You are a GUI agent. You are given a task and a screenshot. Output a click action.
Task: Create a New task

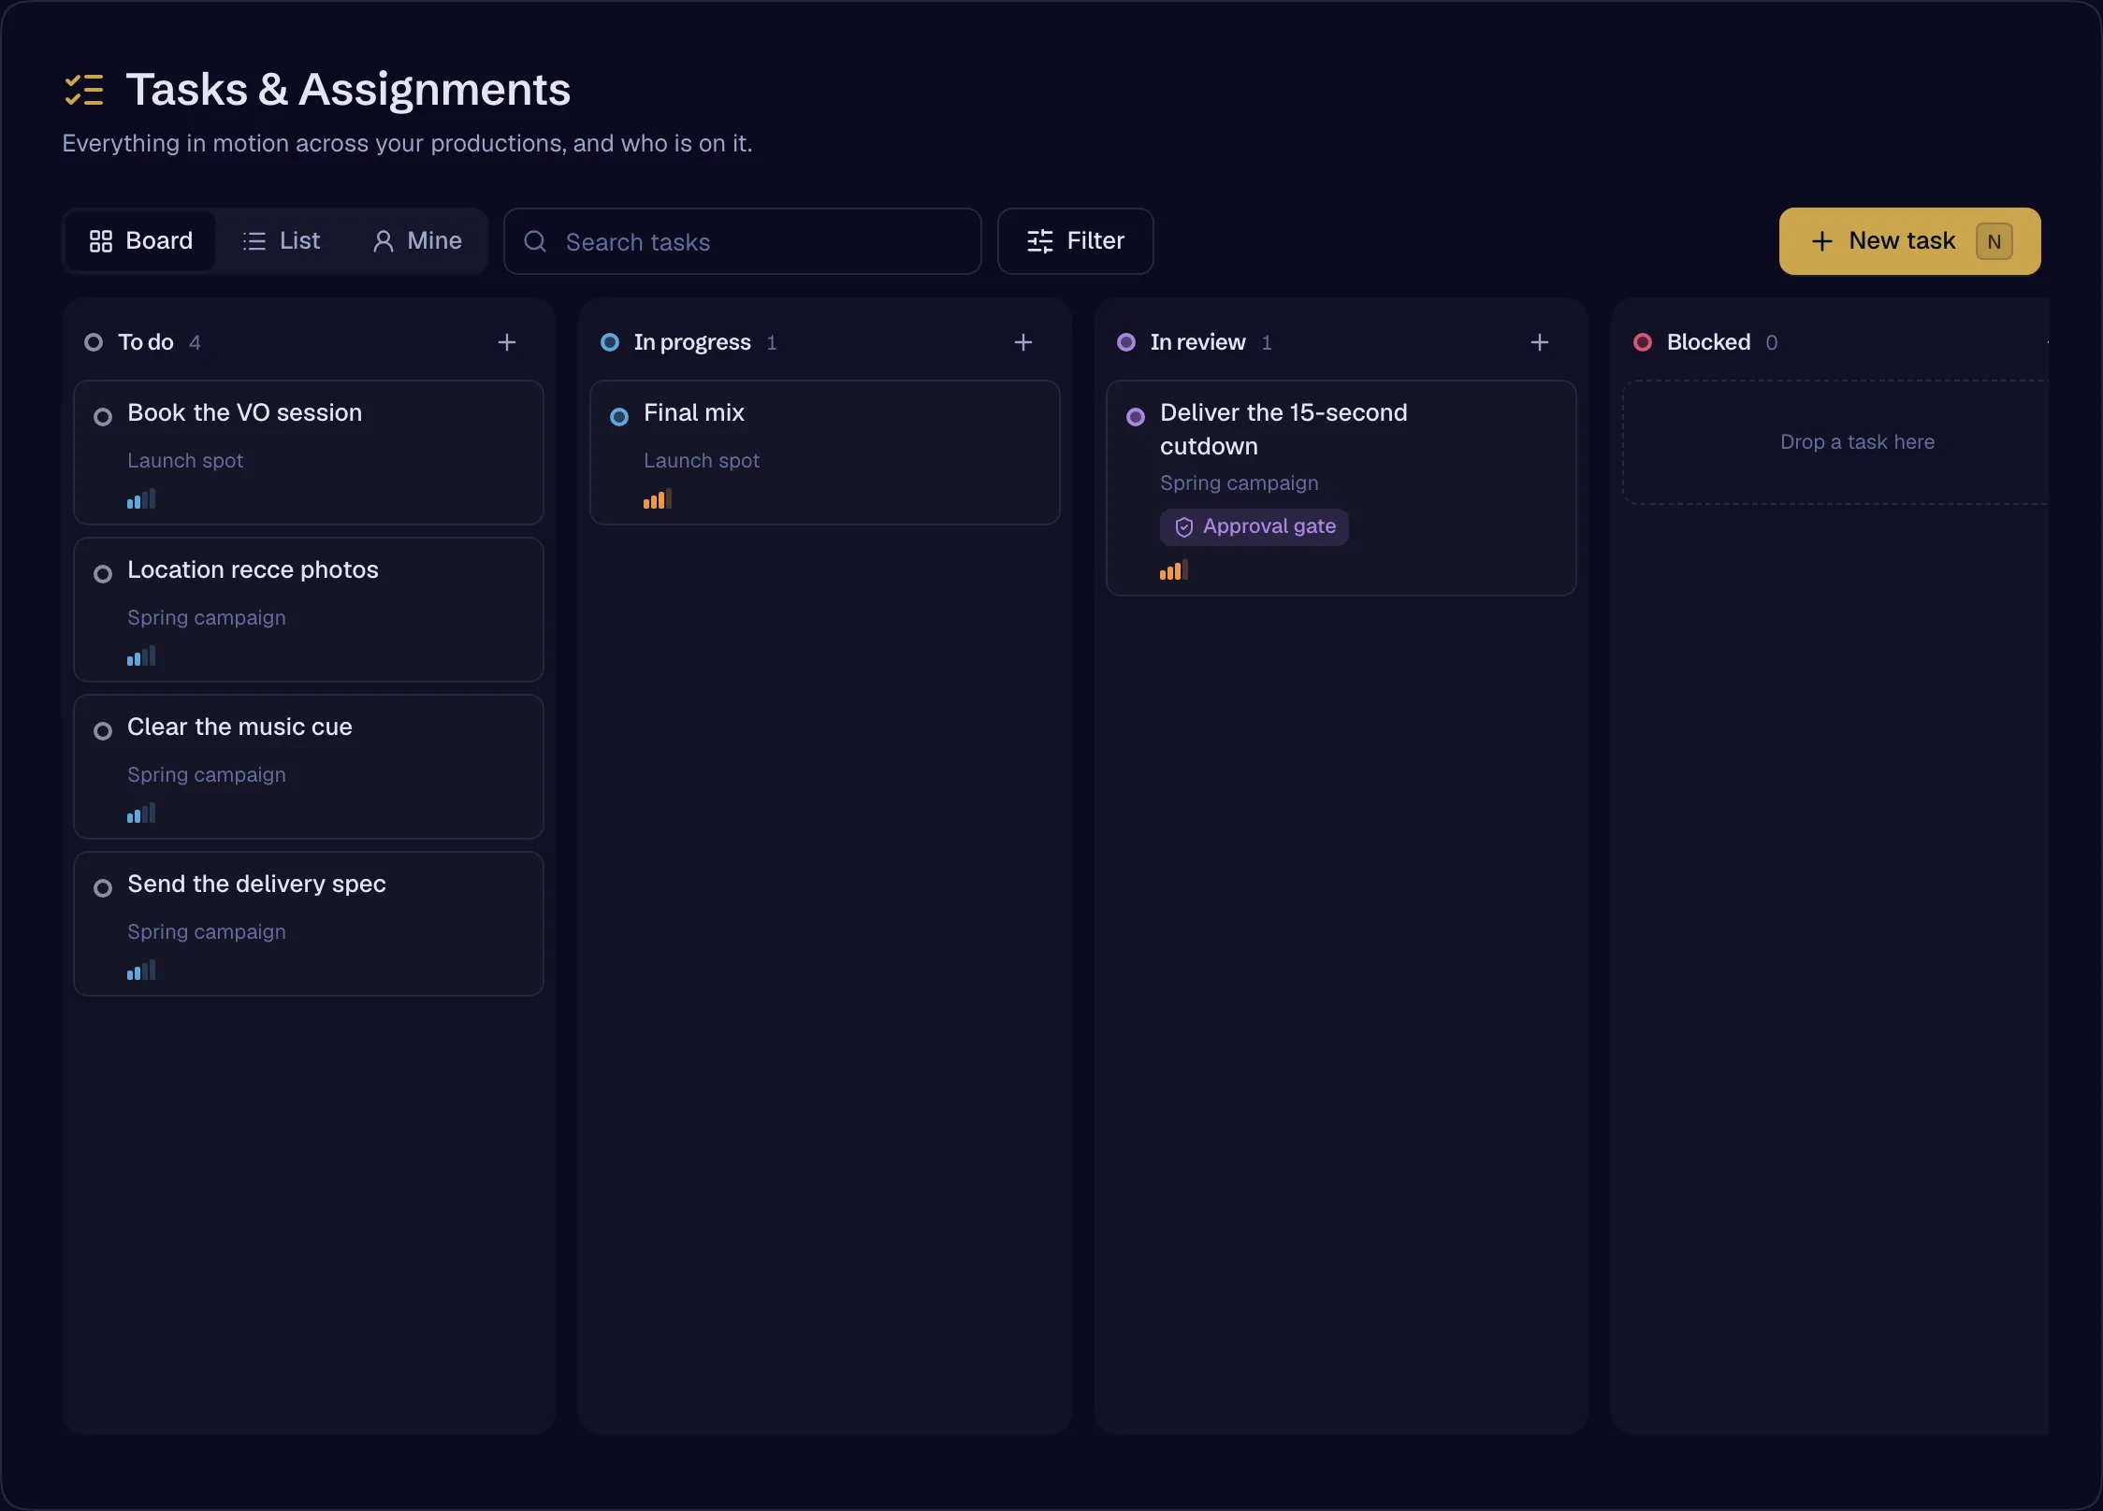(1910, 241)
